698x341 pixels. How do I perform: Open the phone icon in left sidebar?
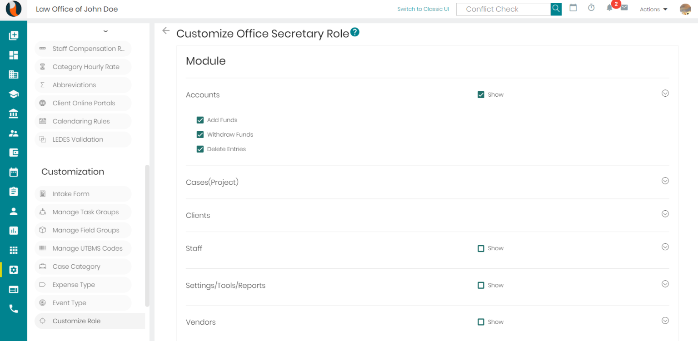14,309
